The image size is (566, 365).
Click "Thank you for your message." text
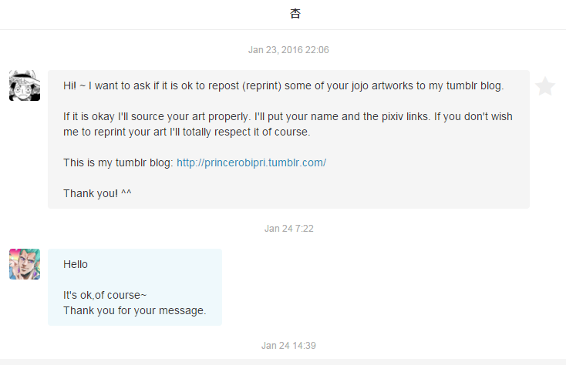135,310
